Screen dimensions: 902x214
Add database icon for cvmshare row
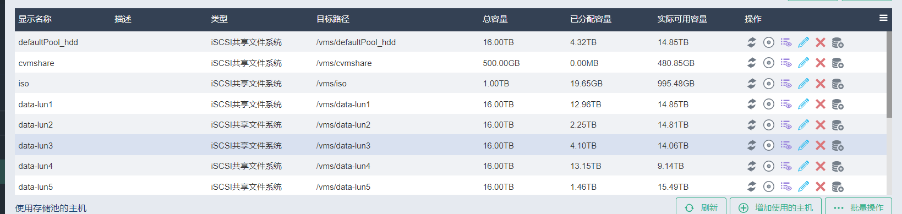838,63
